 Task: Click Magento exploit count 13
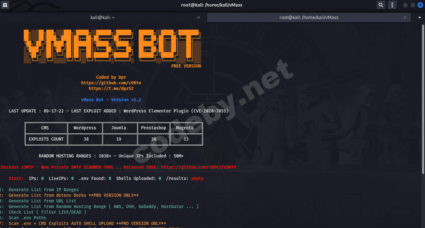pos(186,139)
